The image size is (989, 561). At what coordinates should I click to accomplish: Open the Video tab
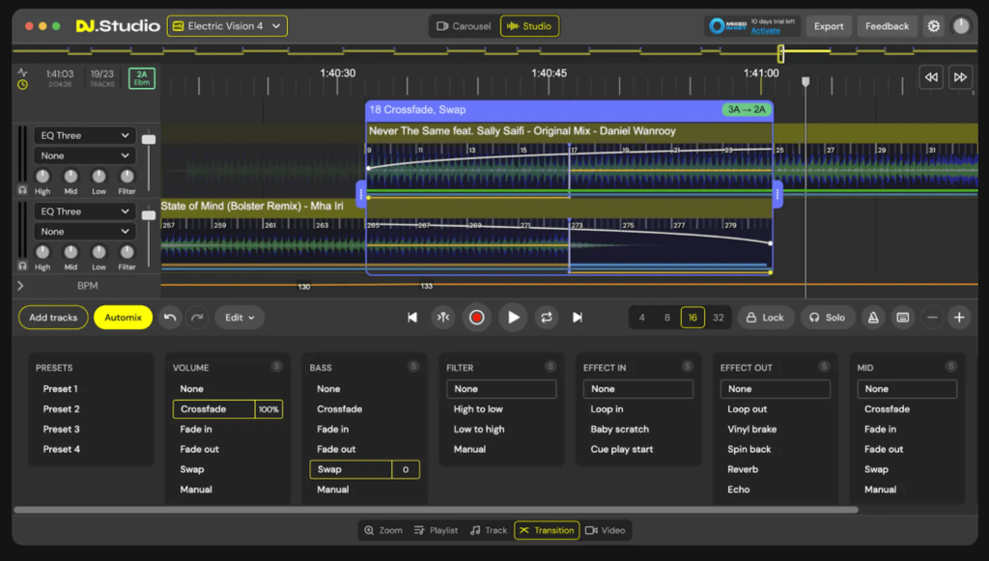pos(605,530)
